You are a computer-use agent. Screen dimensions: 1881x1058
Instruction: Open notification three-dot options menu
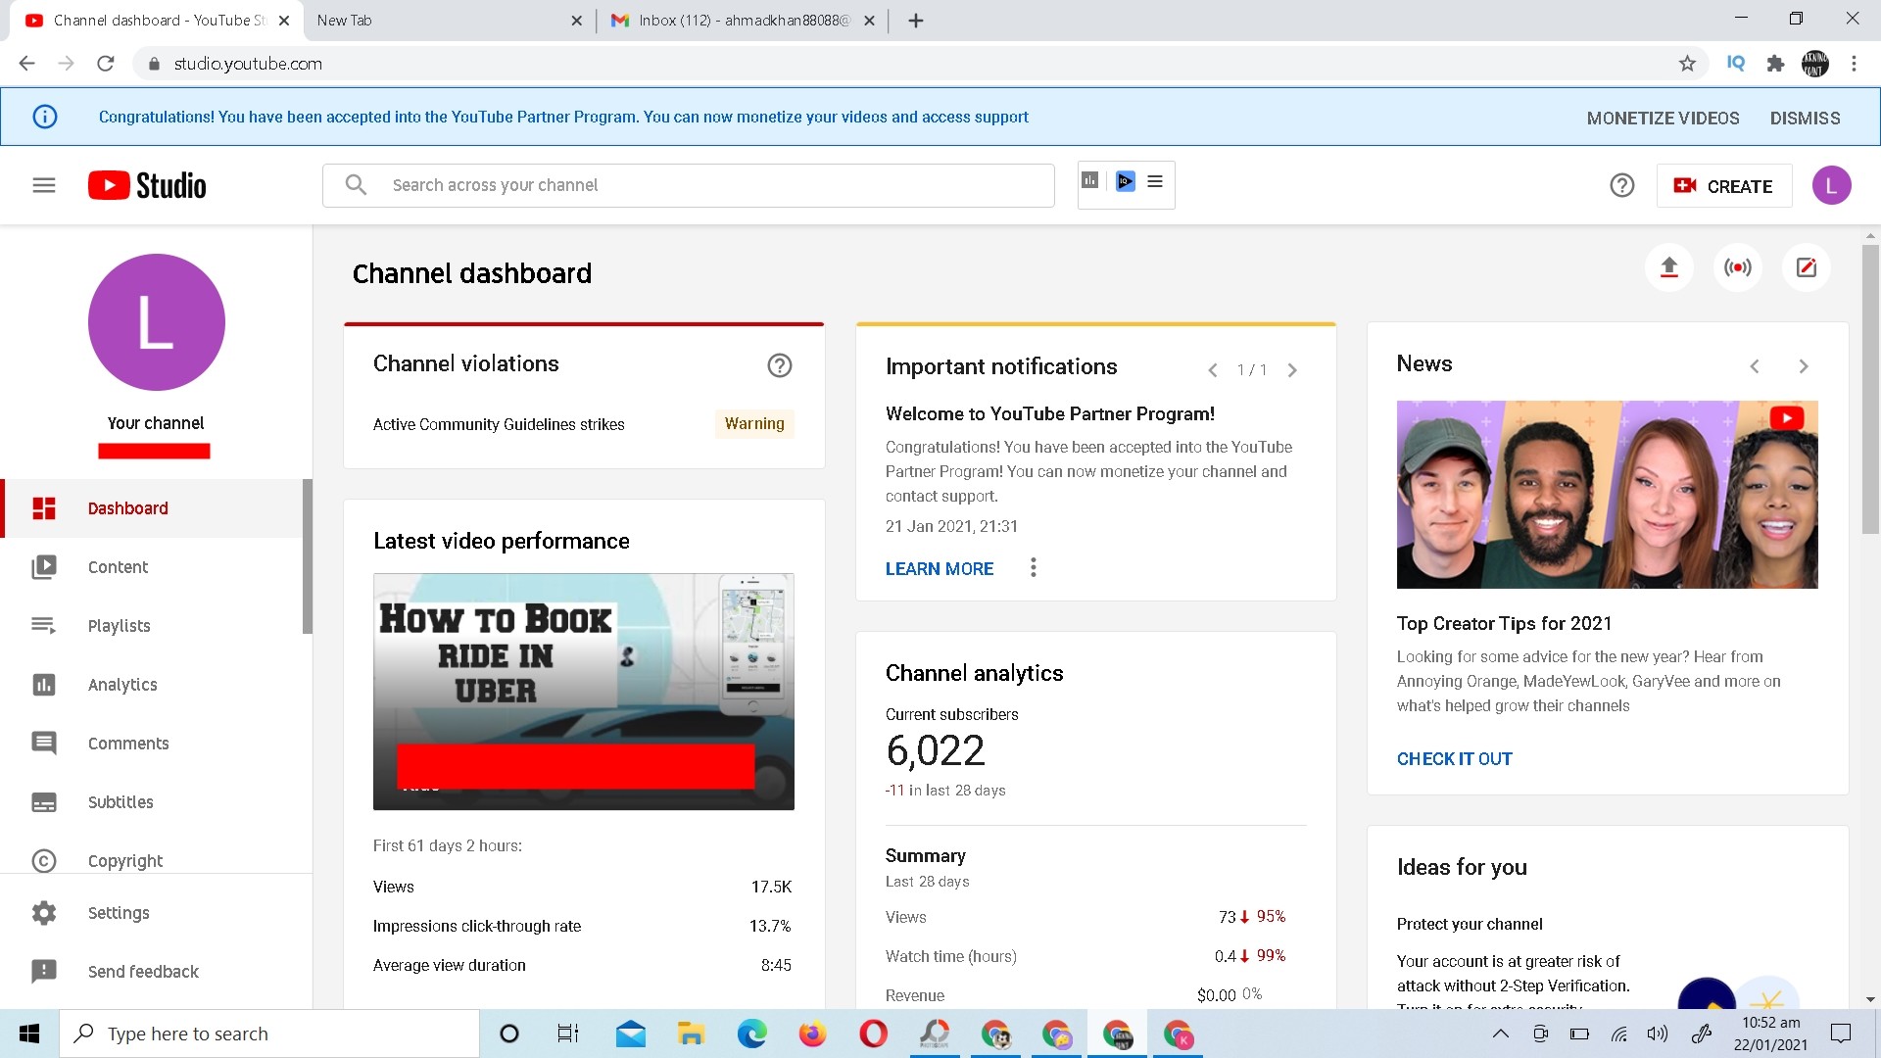click(x=1033, y=567)
